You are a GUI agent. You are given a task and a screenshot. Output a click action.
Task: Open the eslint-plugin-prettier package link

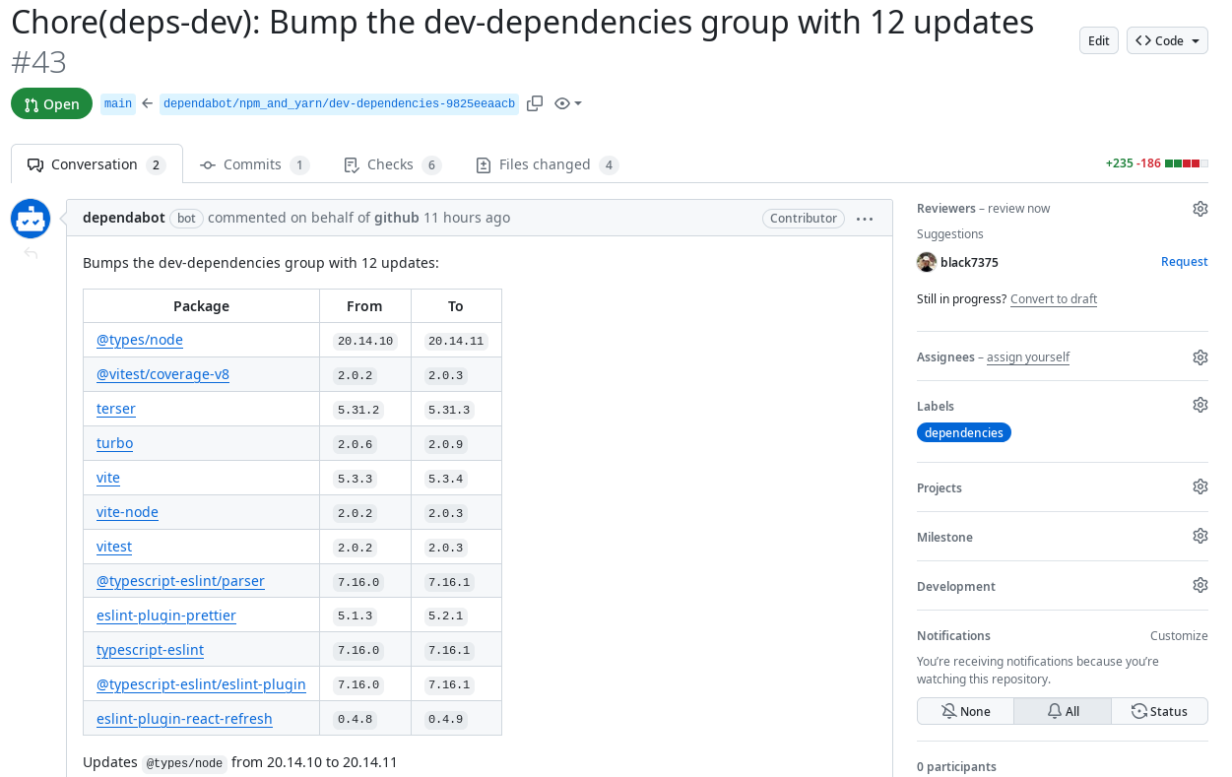166,615
